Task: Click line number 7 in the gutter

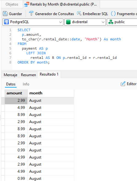Action: 10,58
